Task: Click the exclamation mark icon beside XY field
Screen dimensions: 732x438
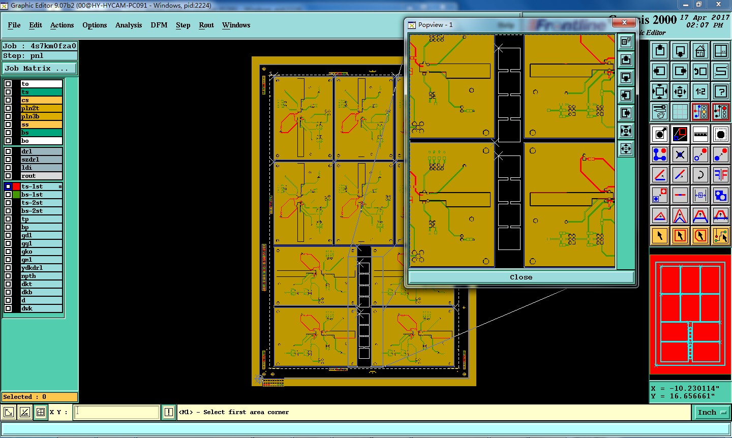Action: [169, 412]
